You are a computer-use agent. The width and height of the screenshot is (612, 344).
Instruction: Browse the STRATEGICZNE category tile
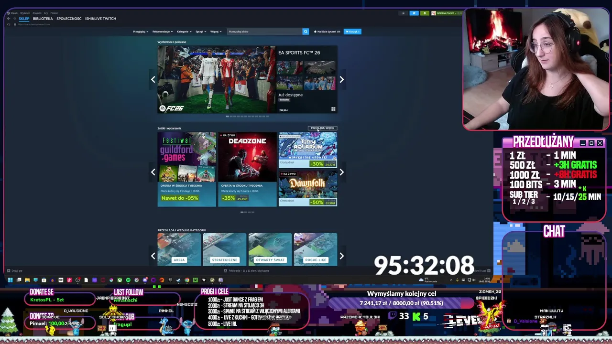pos(225,249)
